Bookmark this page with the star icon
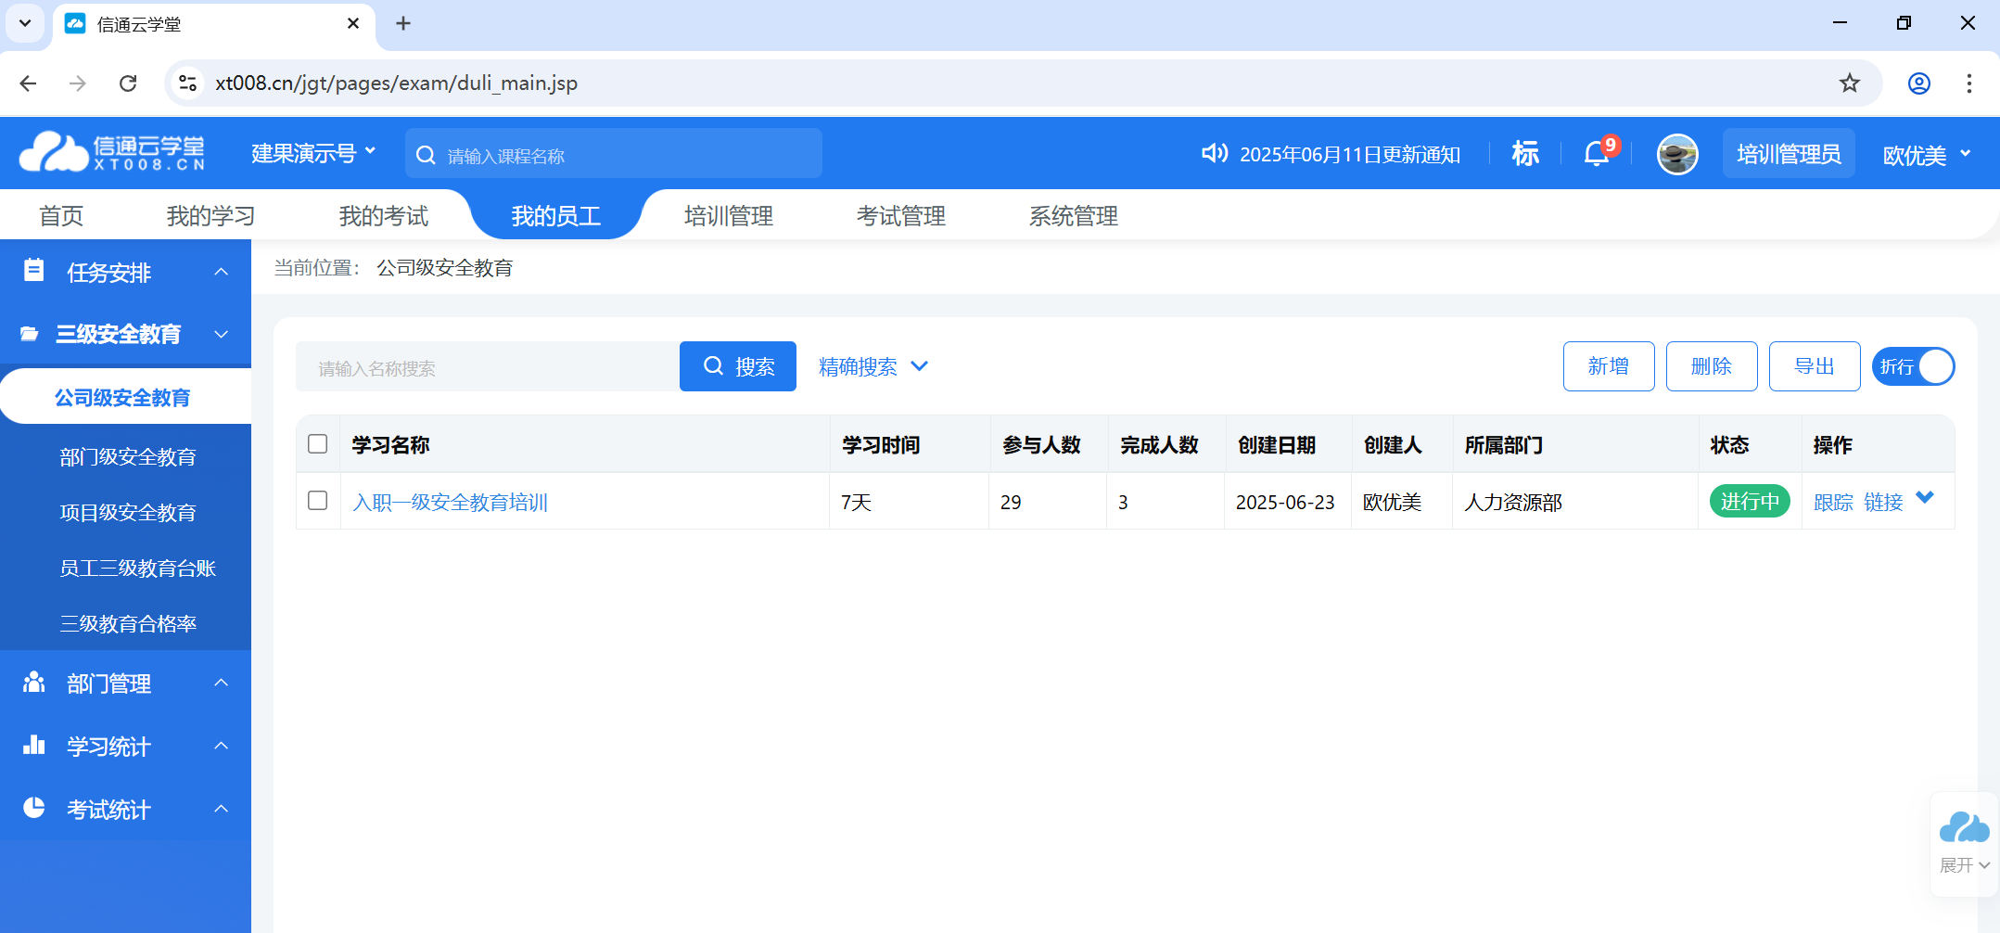 click(1849, 83)
